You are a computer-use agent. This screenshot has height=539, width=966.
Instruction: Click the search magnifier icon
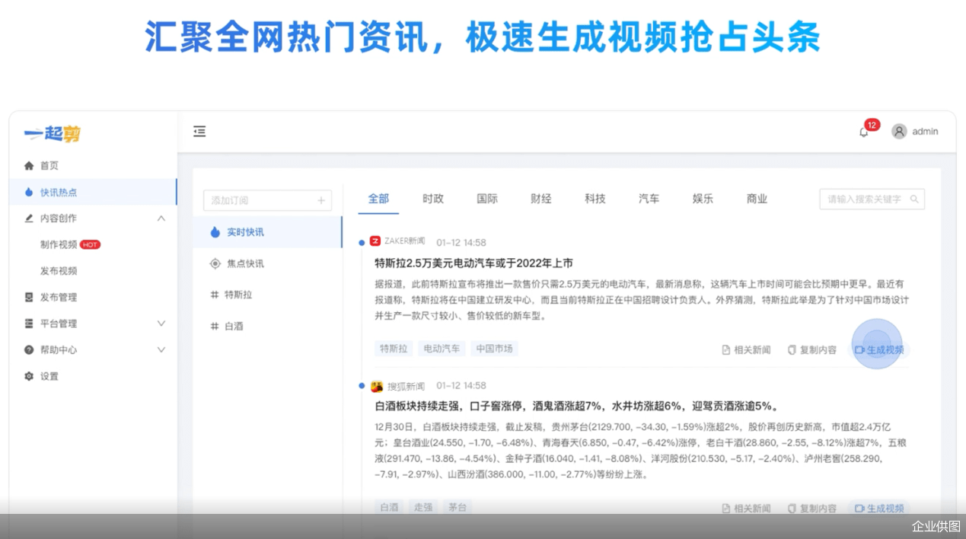click(914, 199)
